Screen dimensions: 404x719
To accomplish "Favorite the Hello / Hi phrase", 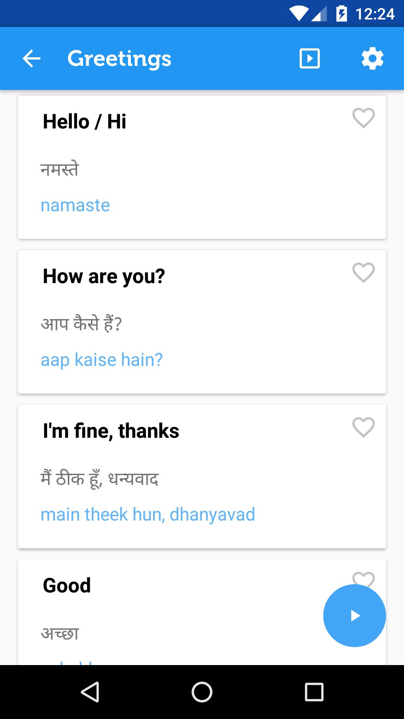I will coord(363,118).
